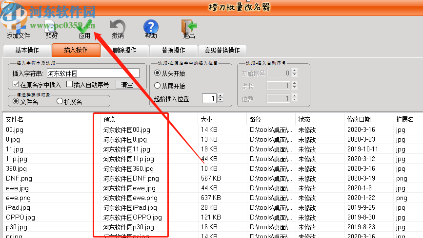Select the 插入操作 tab
Image resolution: width=423 pixels, height=238 pixels.
[x=76, y=50]
